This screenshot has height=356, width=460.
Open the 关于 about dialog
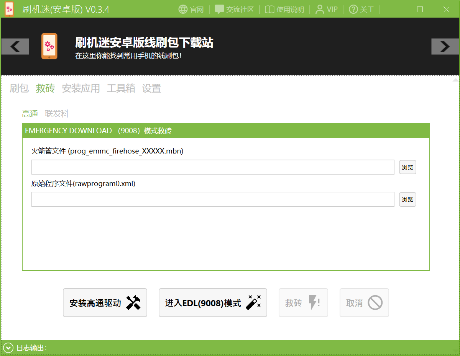pos(361,9)
